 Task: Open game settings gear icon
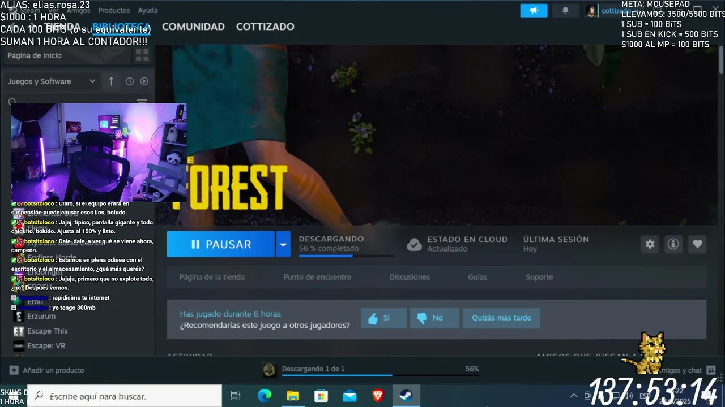(650, 244)
